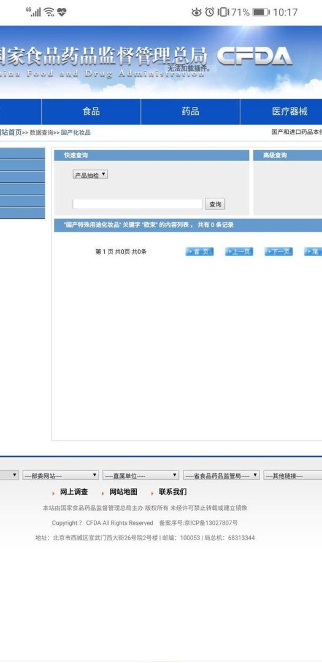
Task: Tap the 无法加载插件 message
Action: (x=189, y=68)
